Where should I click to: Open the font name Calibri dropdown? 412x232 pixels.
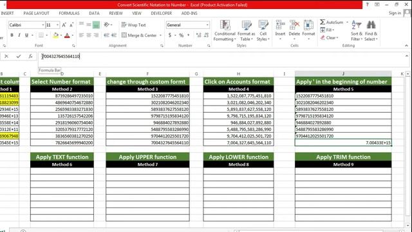click(43, 25)
